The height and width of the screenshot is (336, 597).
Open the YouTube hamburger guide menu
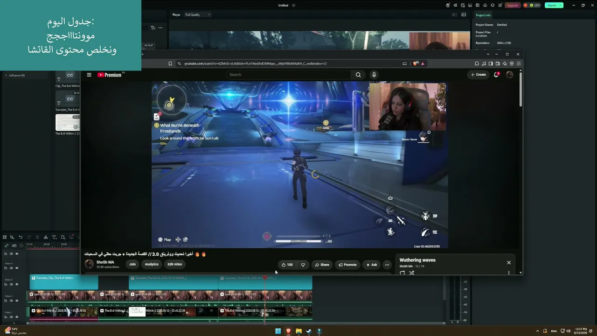[89, 75]
